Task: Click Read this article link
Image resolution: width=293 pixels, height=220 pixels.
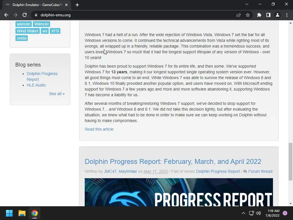Action: 99,129
